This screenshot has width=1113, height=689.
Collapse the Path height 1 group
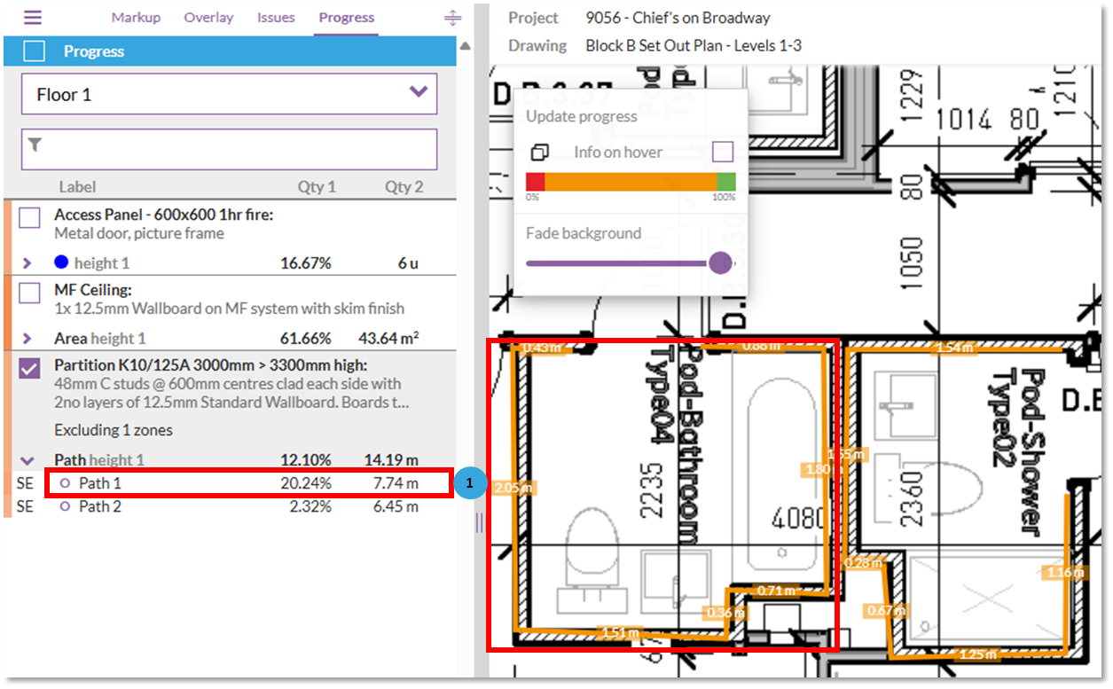coord(27,459)
